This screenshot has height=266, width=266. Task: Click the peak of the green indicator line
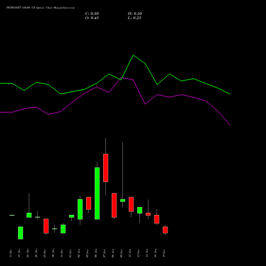point(134,55)
